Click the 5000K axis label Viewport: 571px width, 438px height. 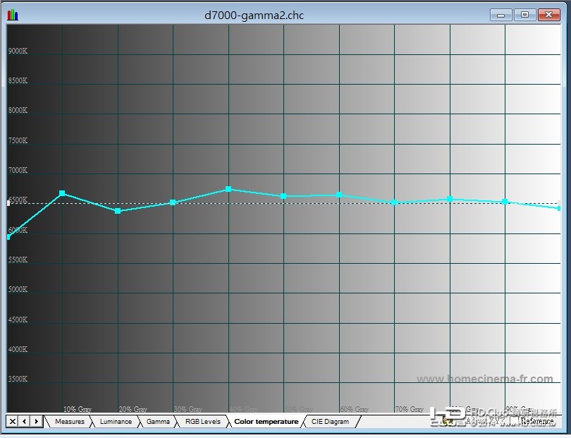click(18, 289)
